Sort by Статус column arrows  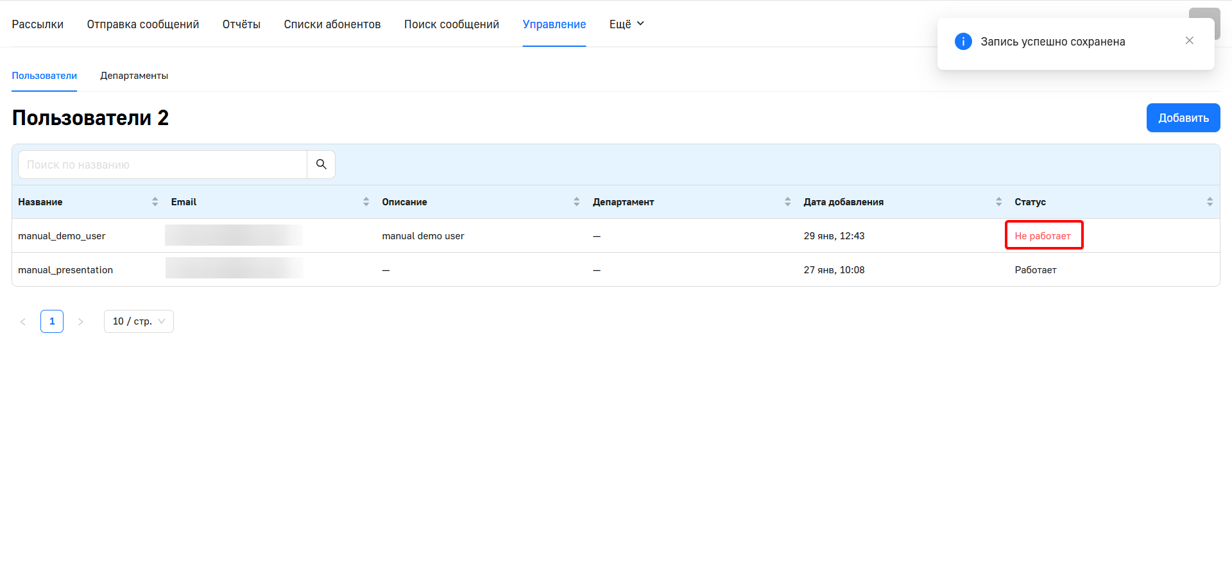tap(1210, 202)
